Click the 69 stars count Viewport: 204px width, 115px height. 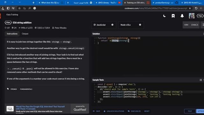7,28
